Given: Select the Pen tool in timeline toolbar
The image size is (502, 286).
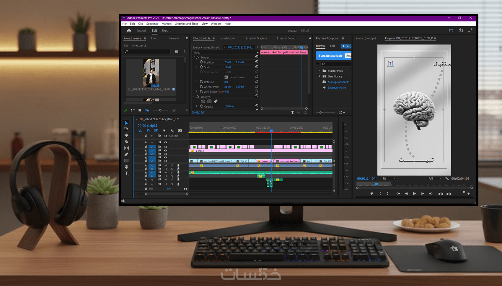Looking at the screenshot, I should tap(126, 154).
